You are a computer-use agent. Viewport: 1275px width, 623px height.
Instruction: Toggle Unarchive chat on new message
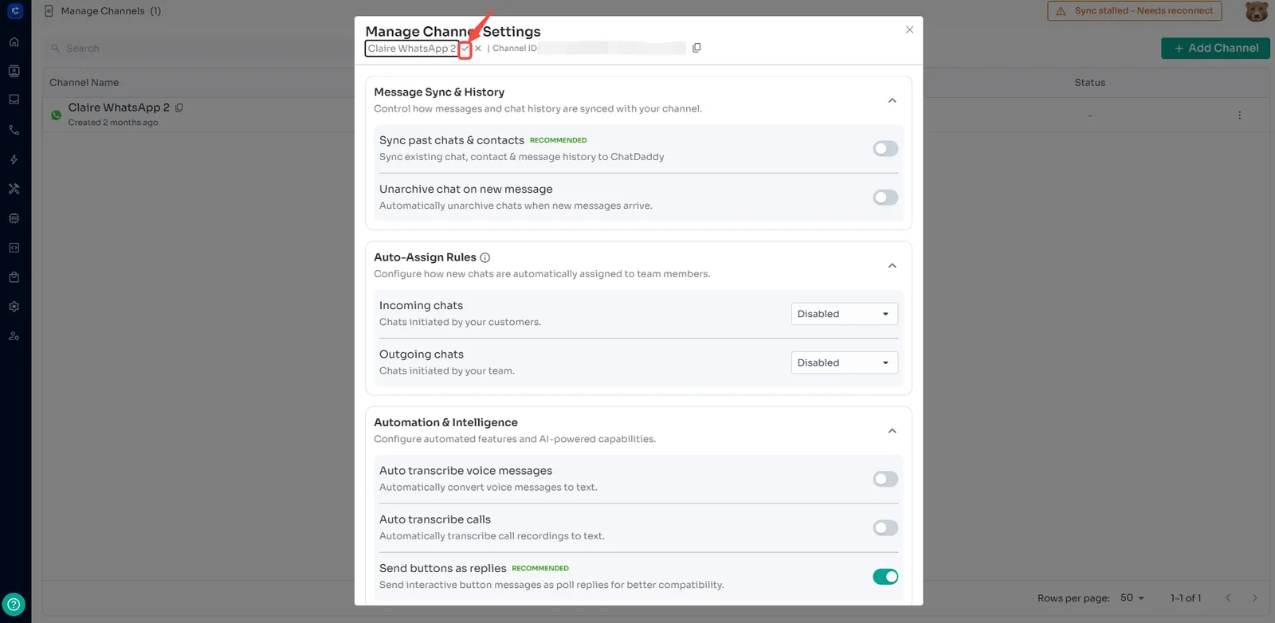[x=885, y=198]
